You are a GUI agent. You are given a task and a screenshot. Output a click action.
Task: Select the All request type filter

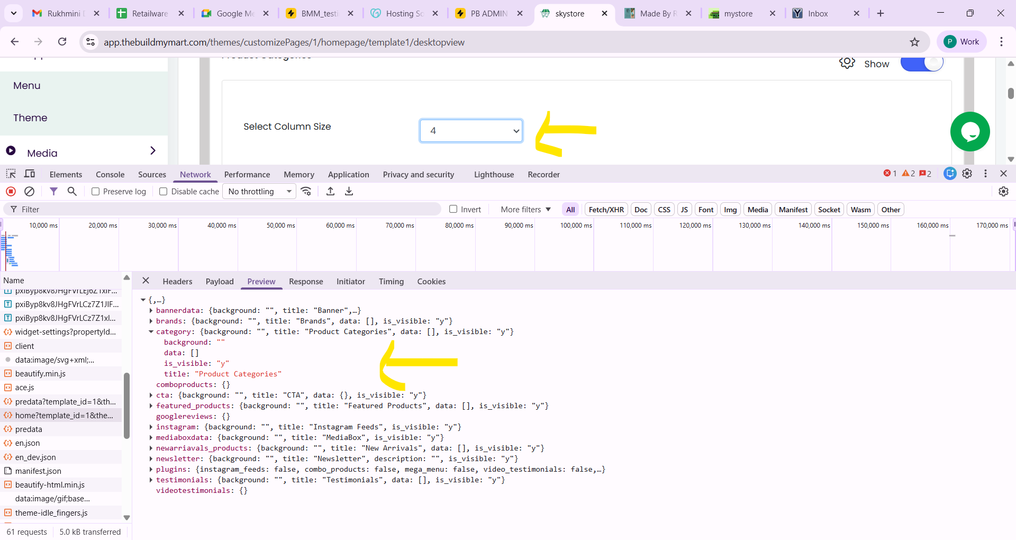570,210
